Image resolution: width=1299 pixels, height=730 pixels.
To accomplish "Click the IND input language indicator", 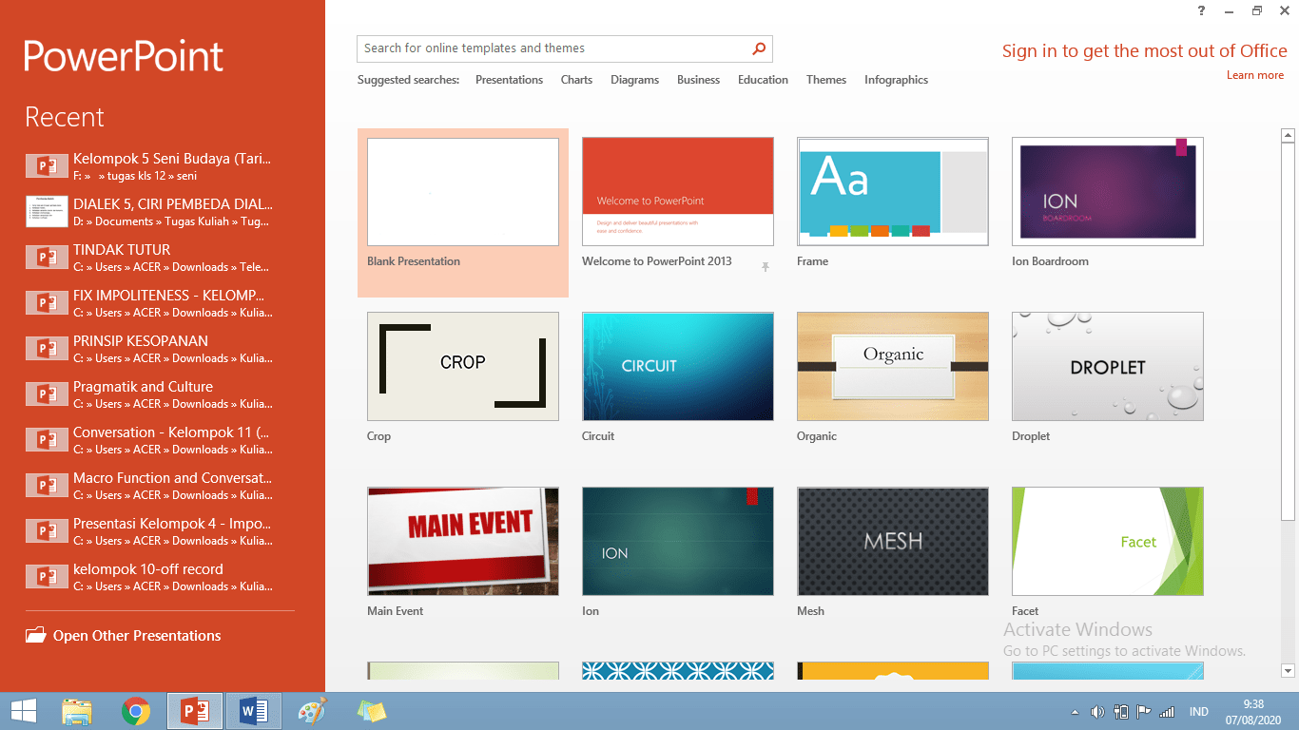I will 1198,712.
